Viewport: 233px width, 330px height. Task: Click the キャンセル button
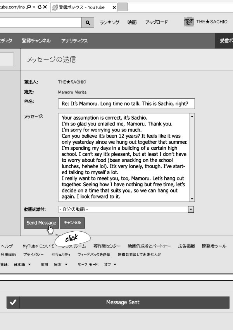point(72,223)
